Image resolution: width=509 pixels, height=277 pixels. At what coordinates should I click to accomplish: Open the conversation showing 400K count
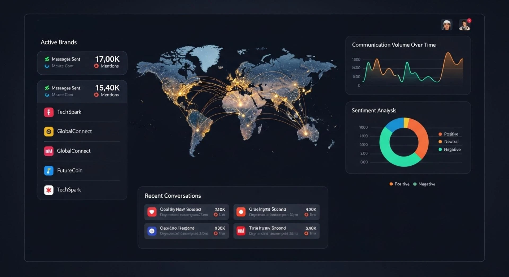[276, 212]
